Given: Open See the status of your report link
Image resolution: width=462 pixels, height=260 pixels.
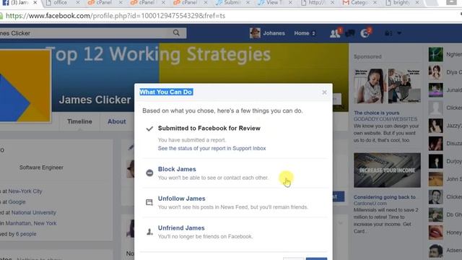Looking at the screenshot, I should (212, 148).
